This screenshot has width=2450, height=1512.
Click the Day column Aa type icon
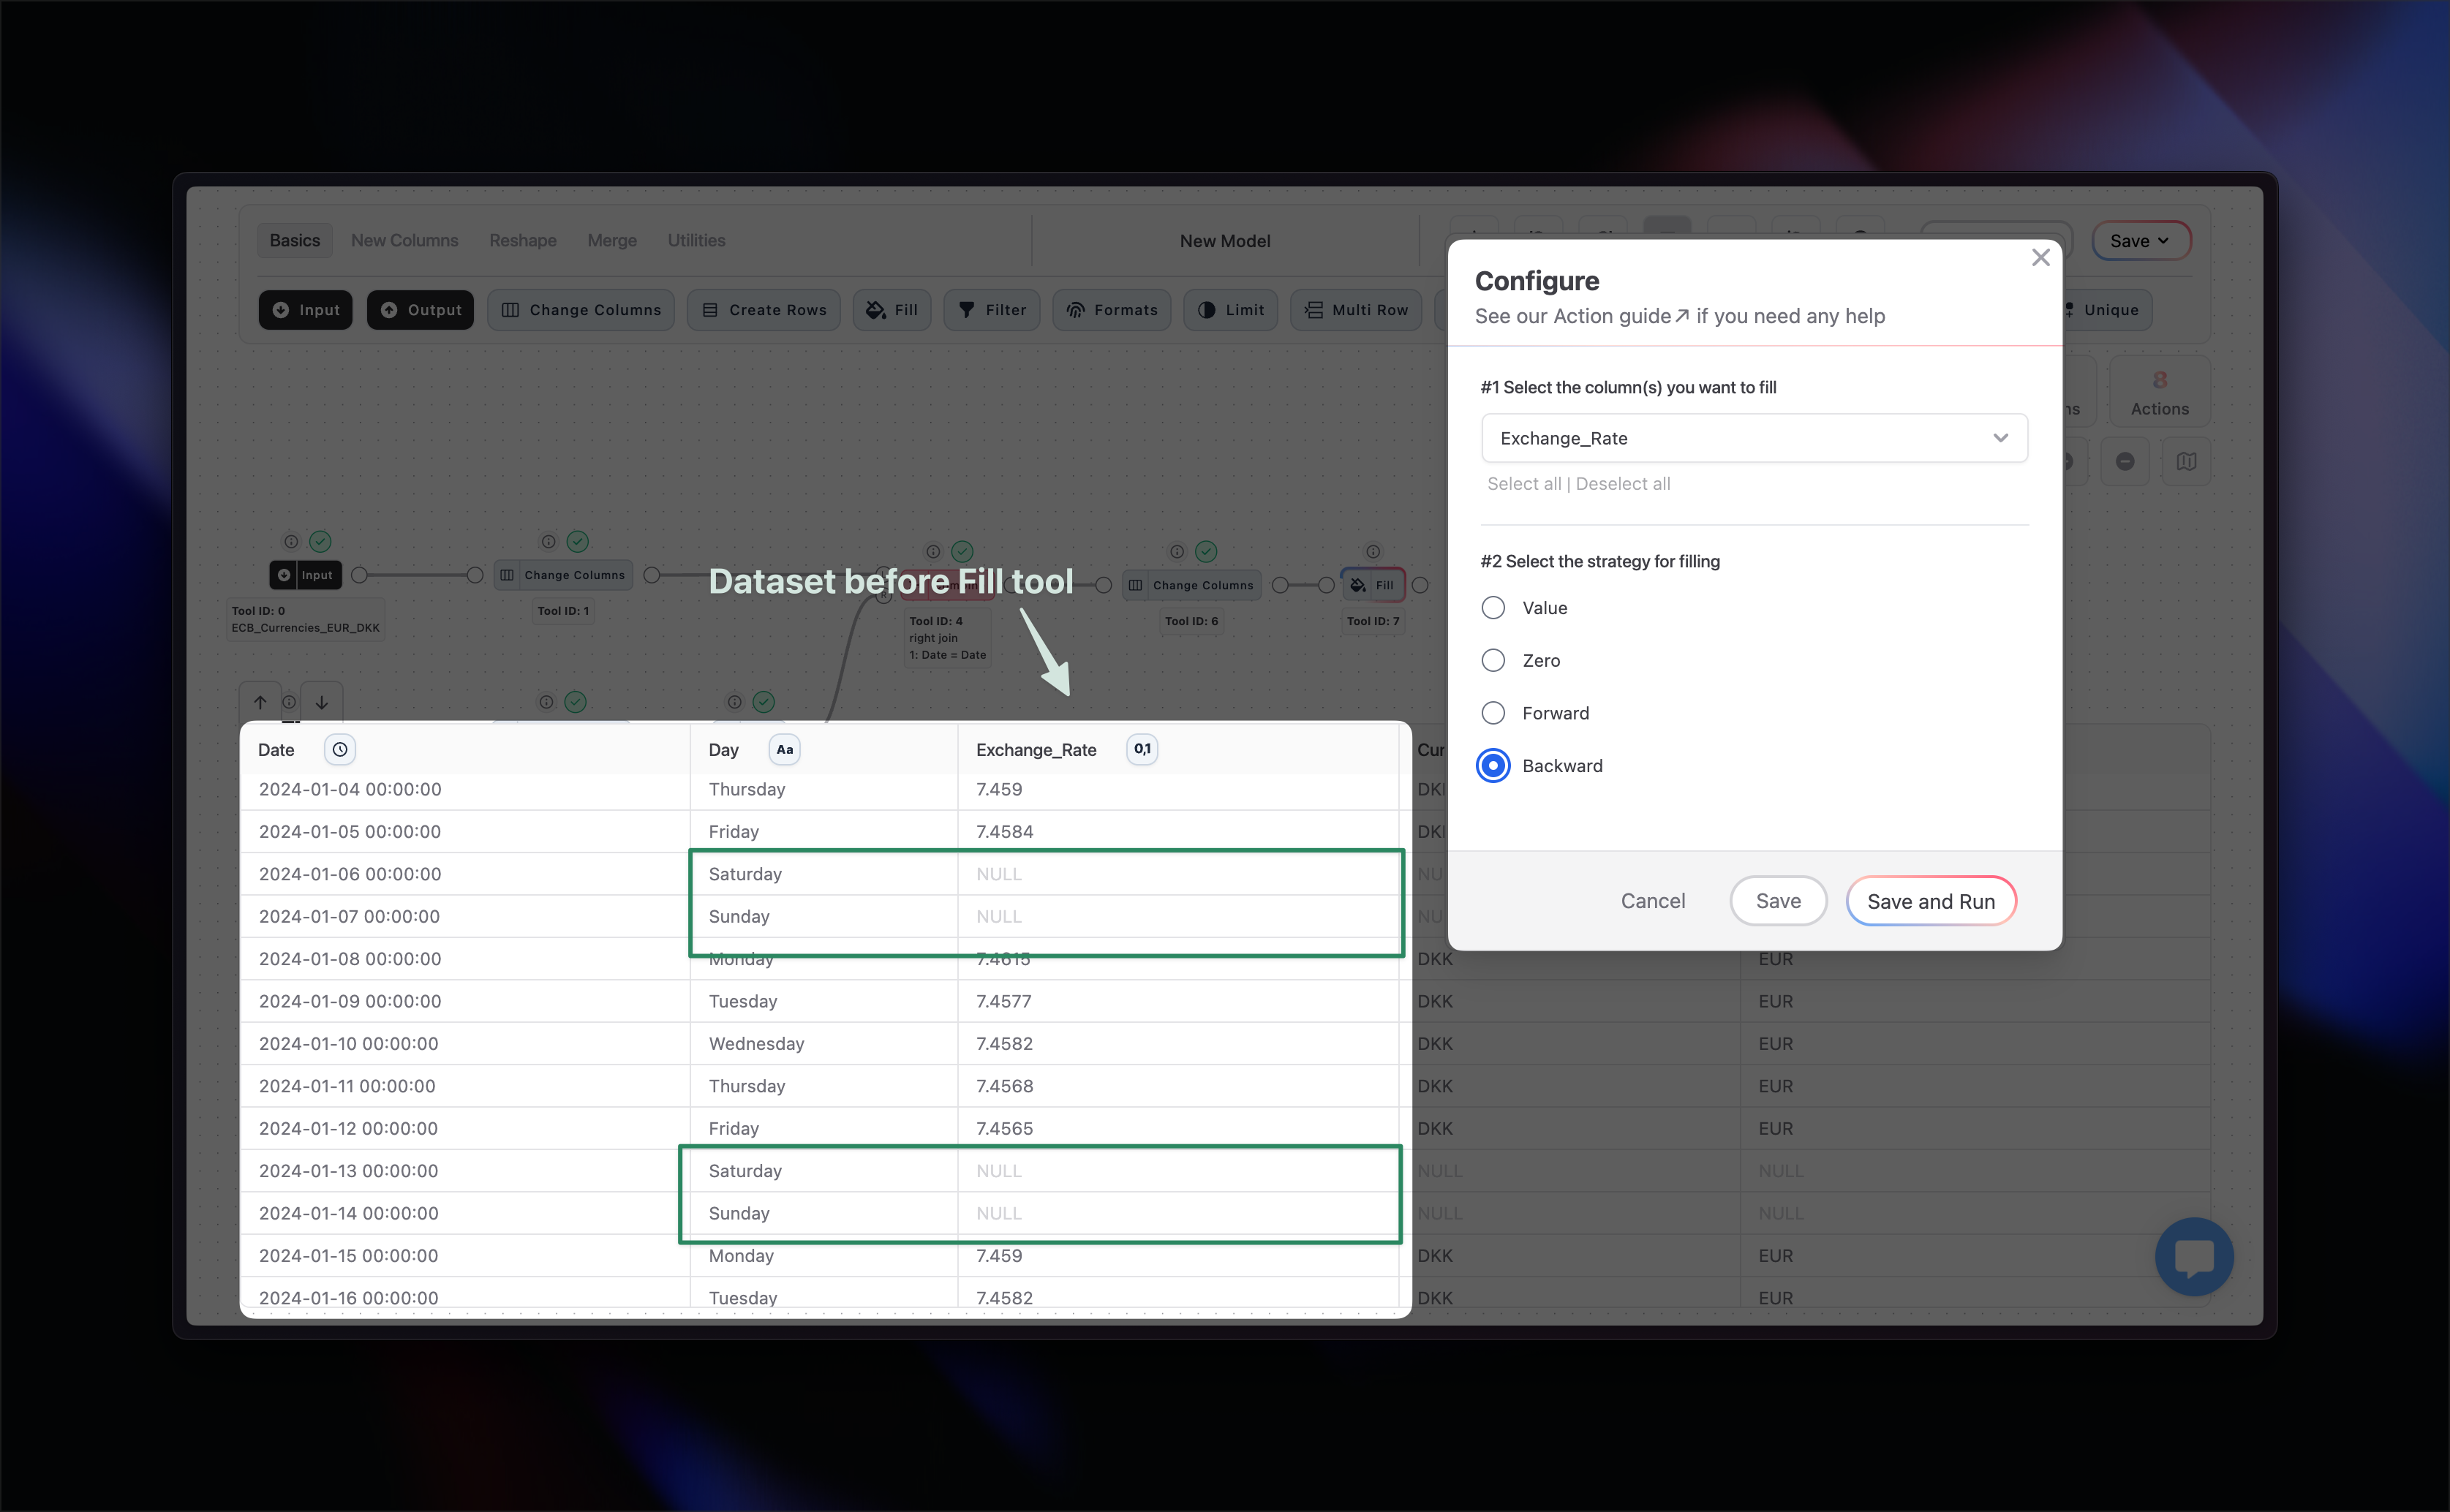784,749
